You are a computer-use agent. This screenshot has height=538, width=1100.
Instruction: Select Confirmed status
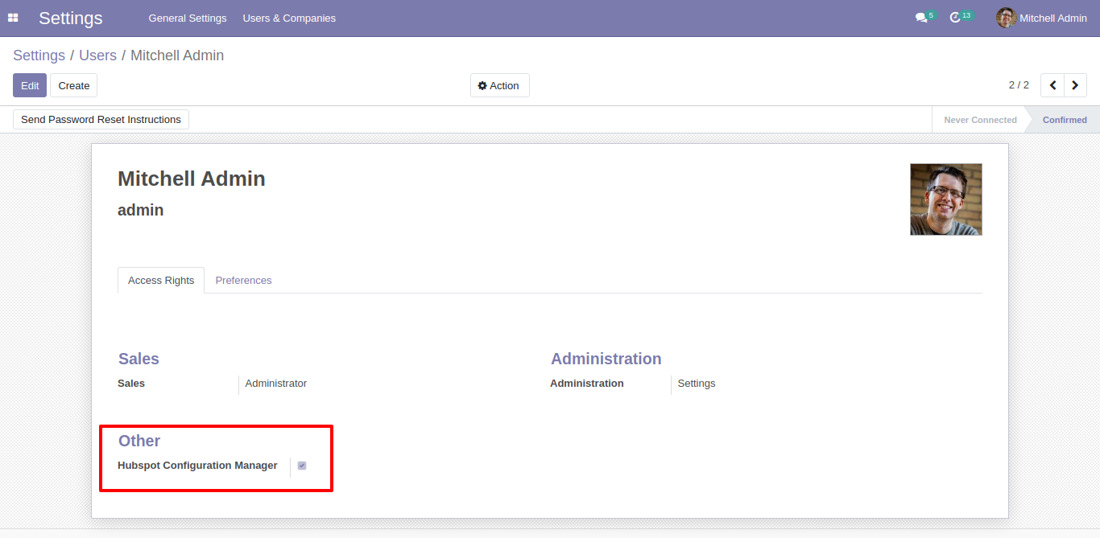click(x=1065, y=120)
